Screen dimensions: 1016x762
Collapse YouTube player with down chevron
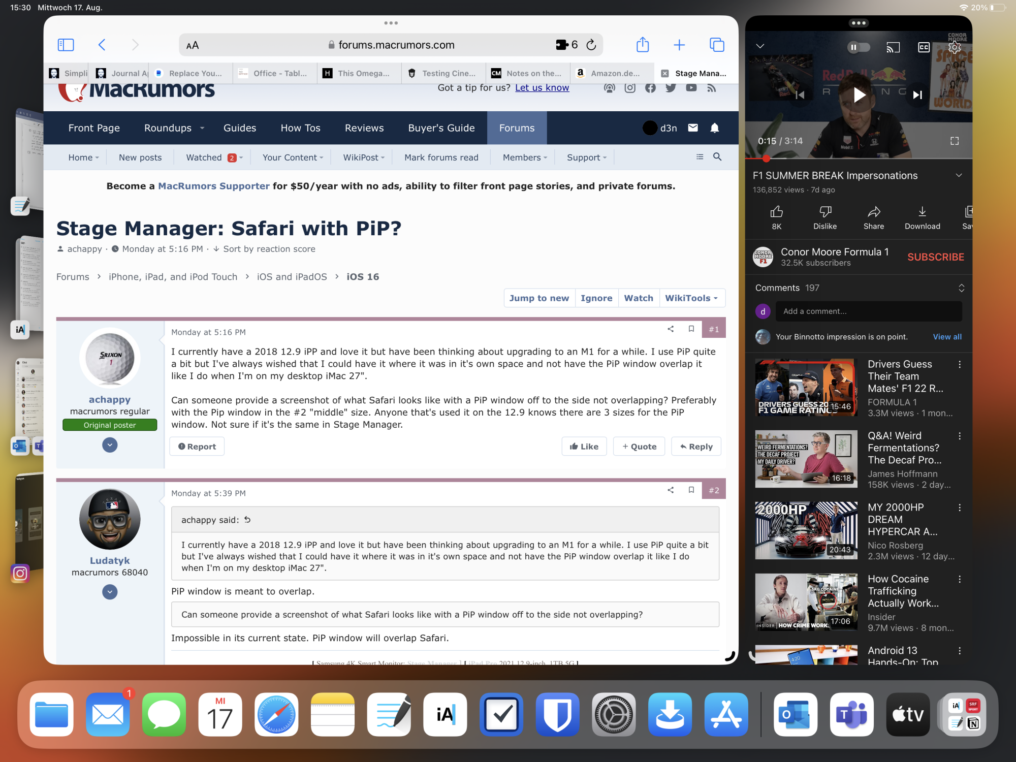(x=760, y=46)
